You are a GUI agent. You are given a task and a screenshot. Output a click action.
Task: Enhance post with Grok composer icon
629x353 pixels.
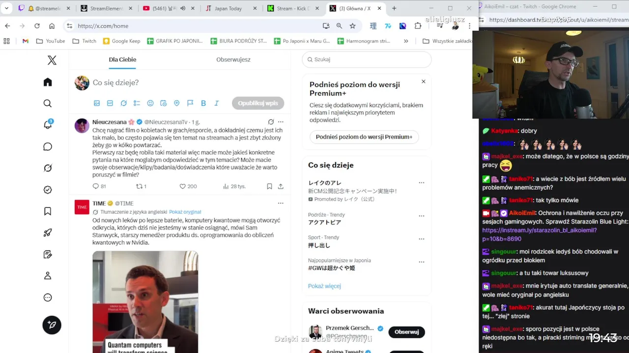123,103
